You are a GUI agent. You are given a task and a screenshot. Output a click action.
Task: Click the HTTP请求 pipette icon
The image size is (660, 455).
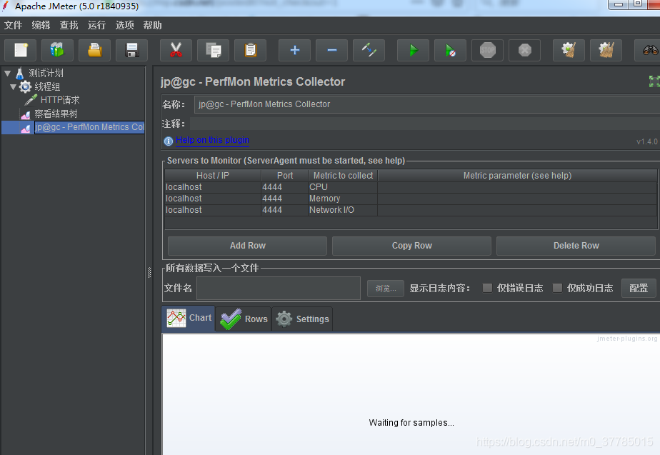[31, 100]
